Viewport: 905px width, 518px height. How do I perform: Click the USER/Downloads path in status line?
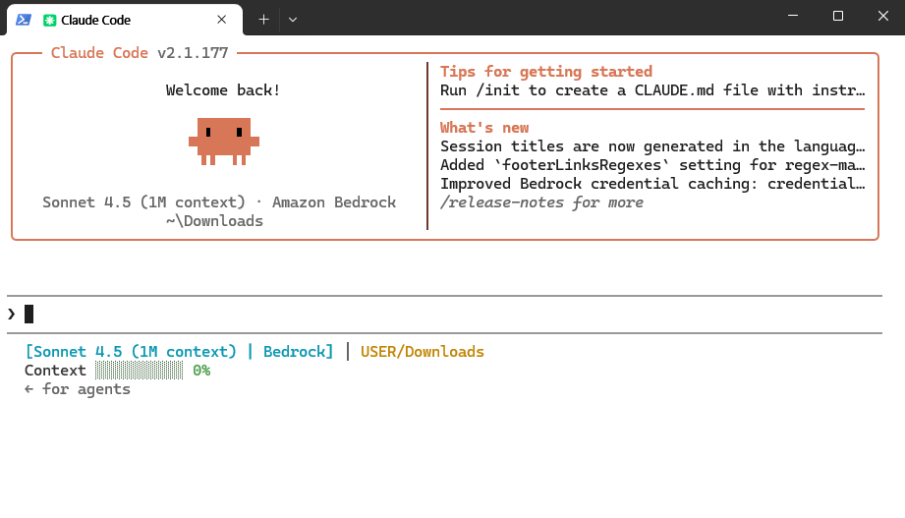423,352
